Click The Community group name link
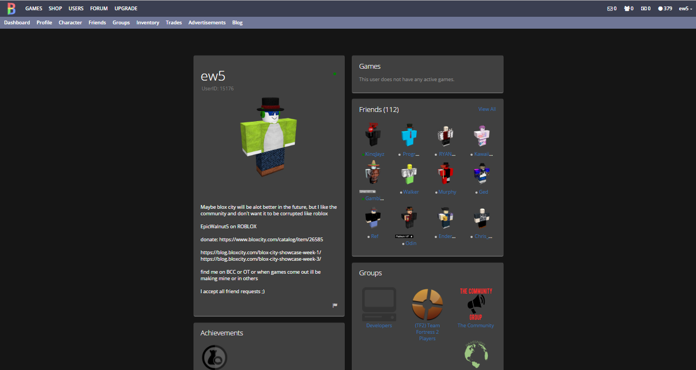Image resolution: width=696 pixels, height=370 pixels. [x=475, y=326]
